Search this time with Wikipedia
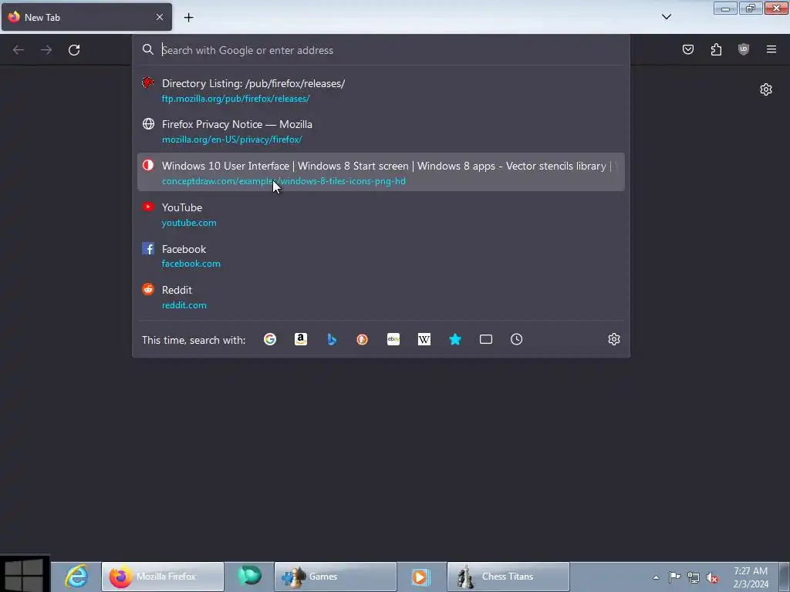Screen dimensions: 790x592 pyautogui.click(x=424, y=339)
